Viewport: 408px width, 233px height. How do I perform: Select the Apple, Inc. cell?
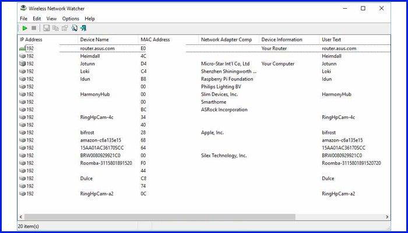click(x=212, y=133)
